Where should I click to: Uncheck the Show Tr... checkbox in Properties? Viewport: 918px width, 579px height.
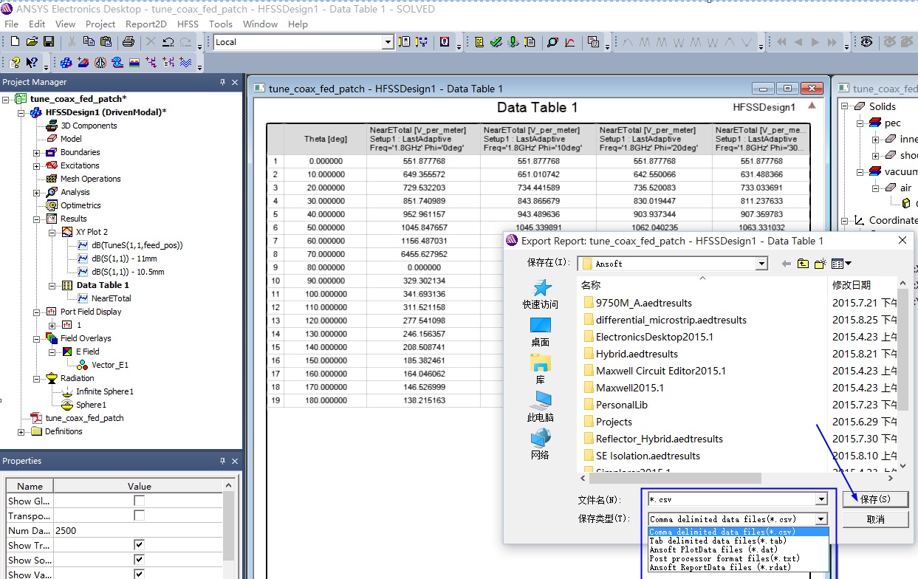139,545
